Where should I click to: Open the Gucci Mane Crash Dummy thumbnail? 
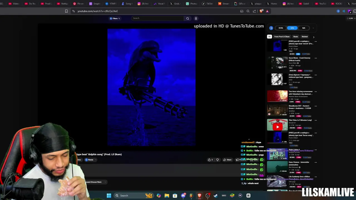[277, 62]
